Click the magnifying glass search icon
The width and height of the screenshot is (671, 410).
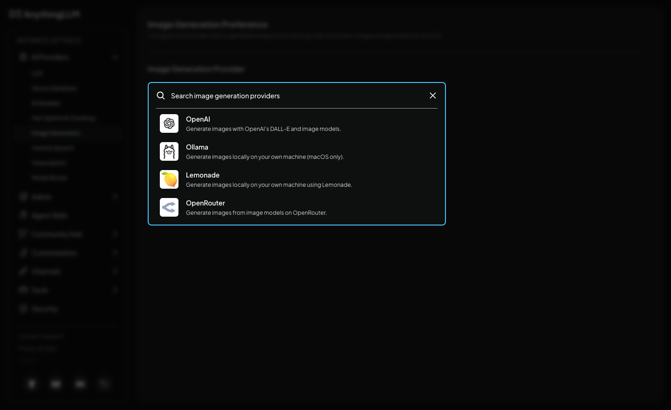(x=161, y=96)
